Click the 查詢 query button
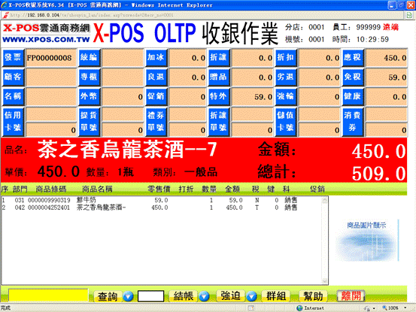Screen dimensions: 416x312 (108, 296)
